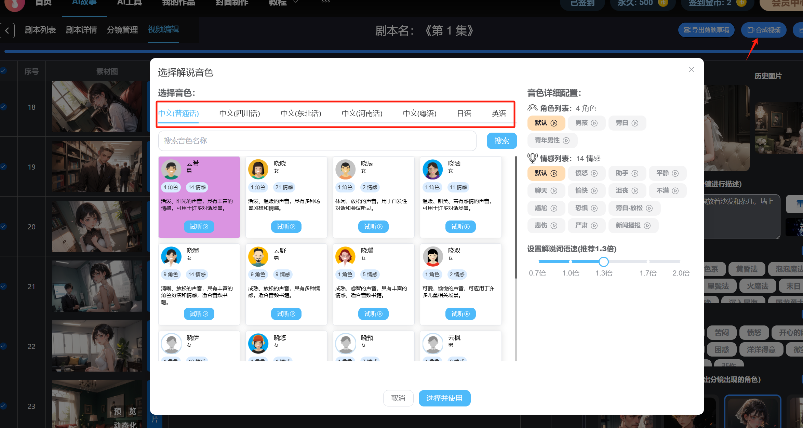Image resolution: width=803 pixels, height=428 pixels.
Task: Switch to the 日语 language tab
Action: [464, 113]
